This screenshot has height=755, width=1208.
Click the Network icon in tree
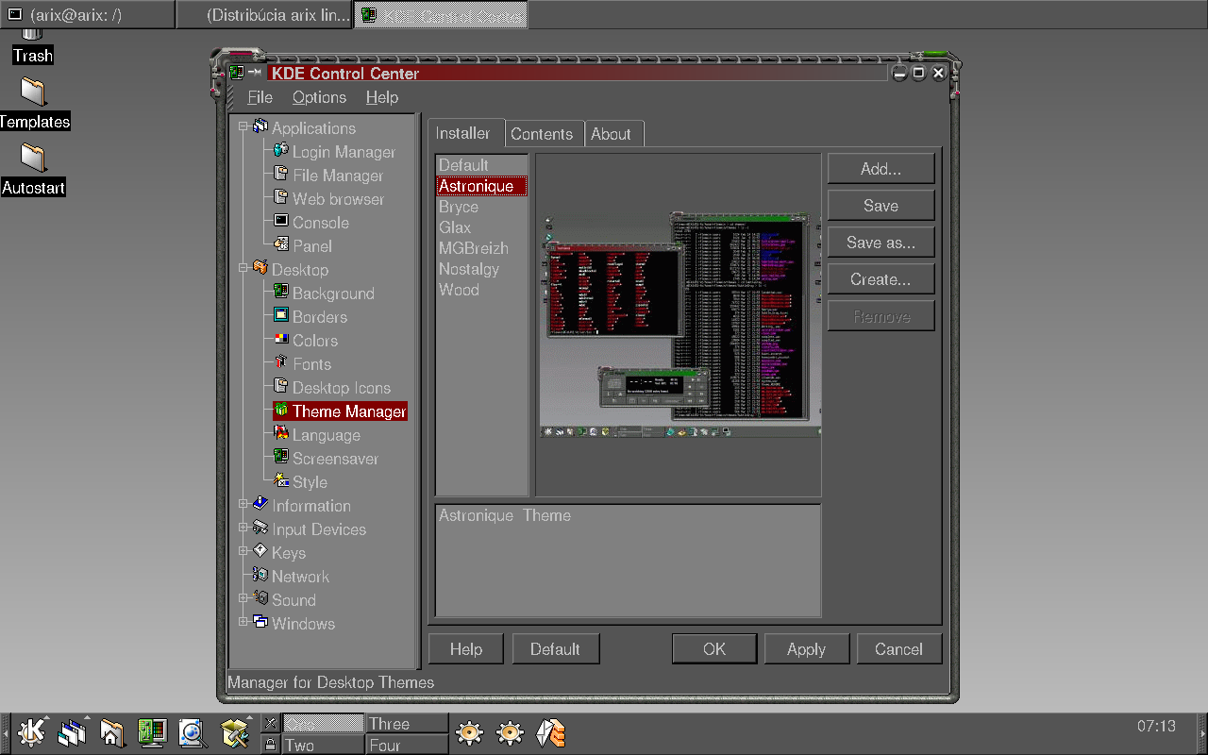260,575
